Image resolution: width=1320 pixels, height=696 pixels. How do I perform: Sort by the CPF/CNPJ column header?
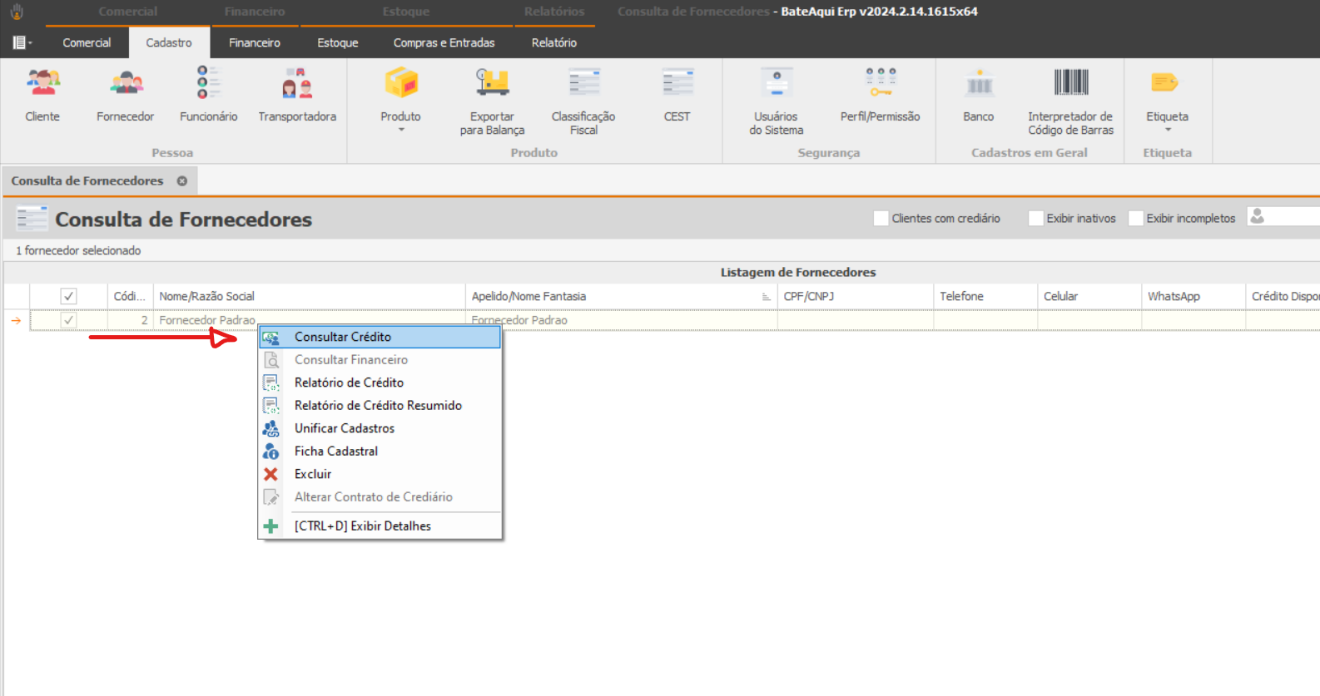[855, 296]
